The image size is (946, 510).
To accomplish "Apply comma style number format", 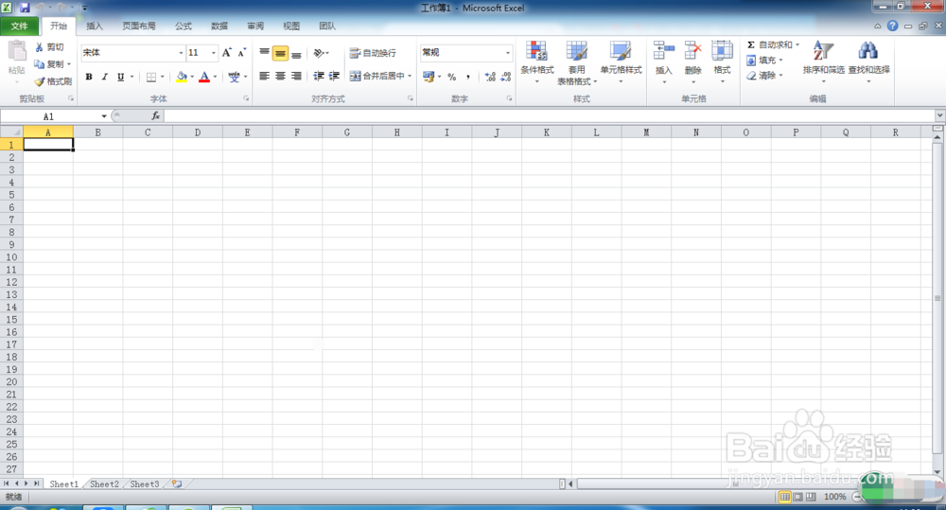I will pos(468,77).
